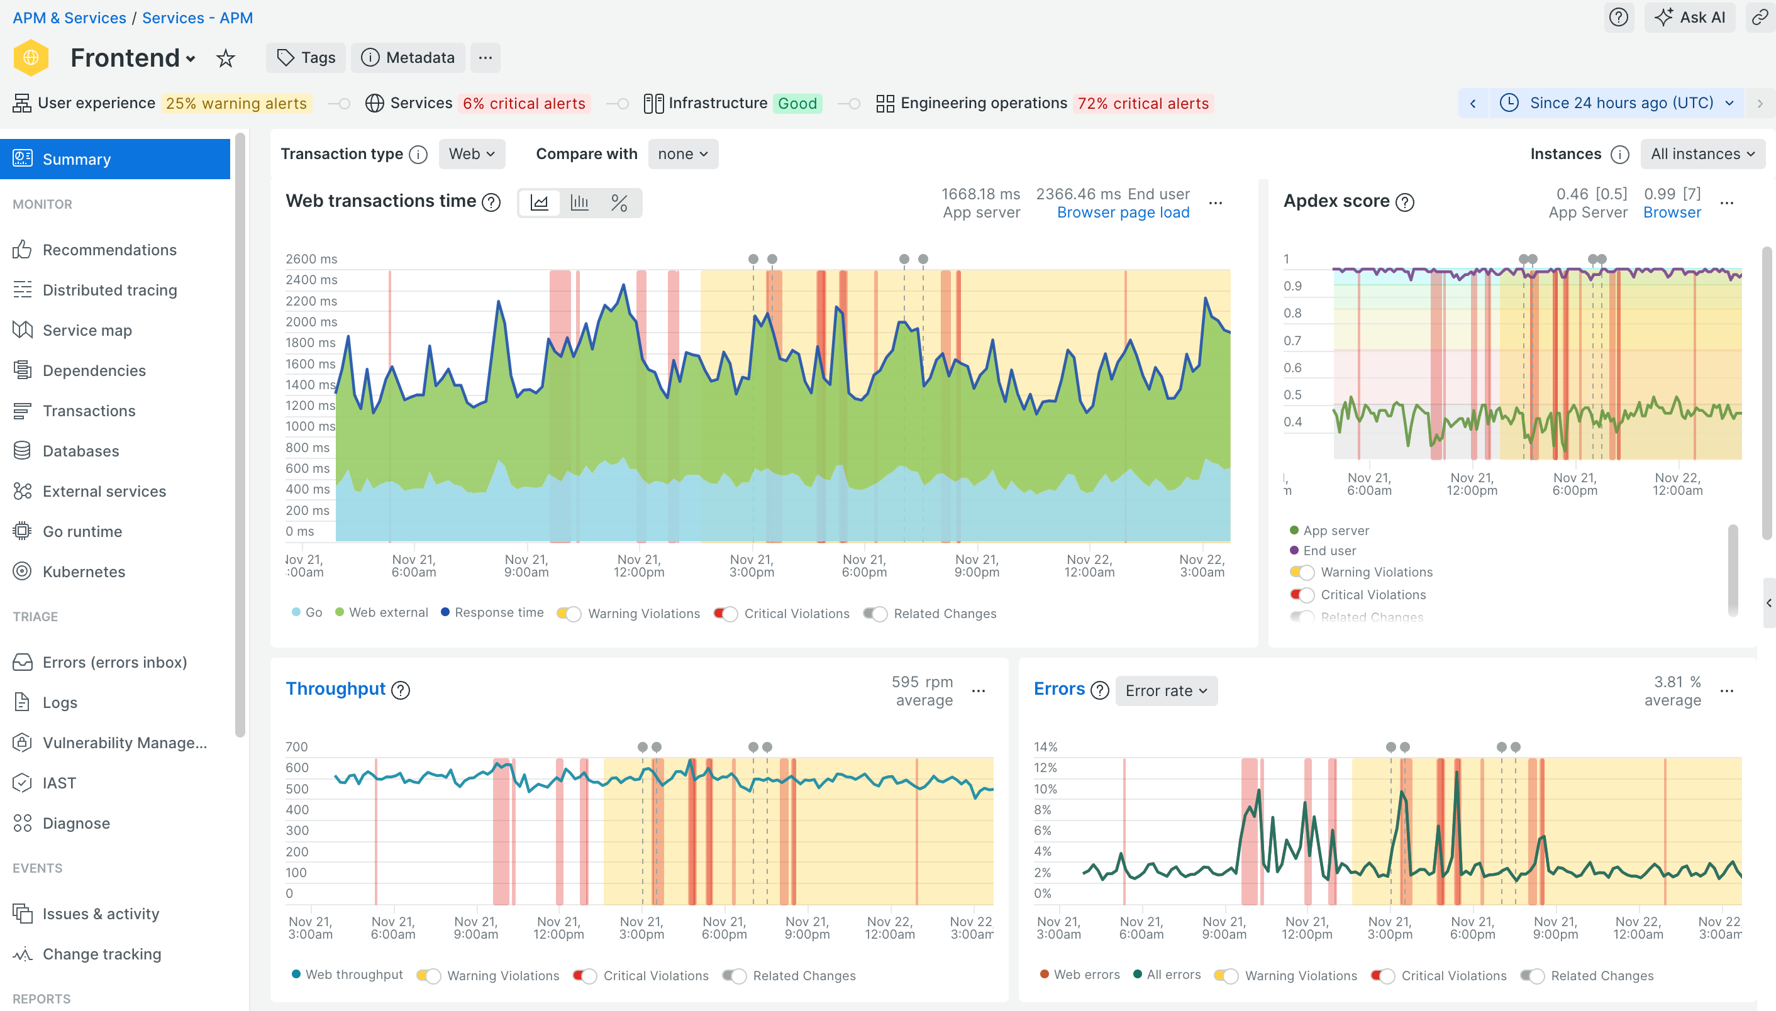This screenshot has height=1011, width=1776.
Task: Toggle Related Changes in Errors chart
Action: pyautogui.click(x=1532, y=976)
